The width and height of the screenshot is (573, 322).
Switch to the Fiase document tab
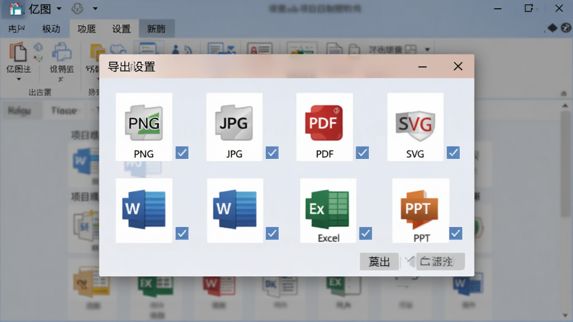[x=64, y=110]
